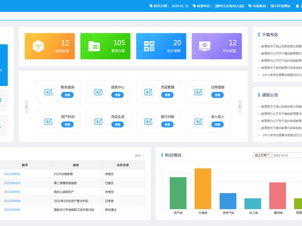Click 查看 under 资产折旧
Screen dimensions: 302x226
tap(68, 125)
